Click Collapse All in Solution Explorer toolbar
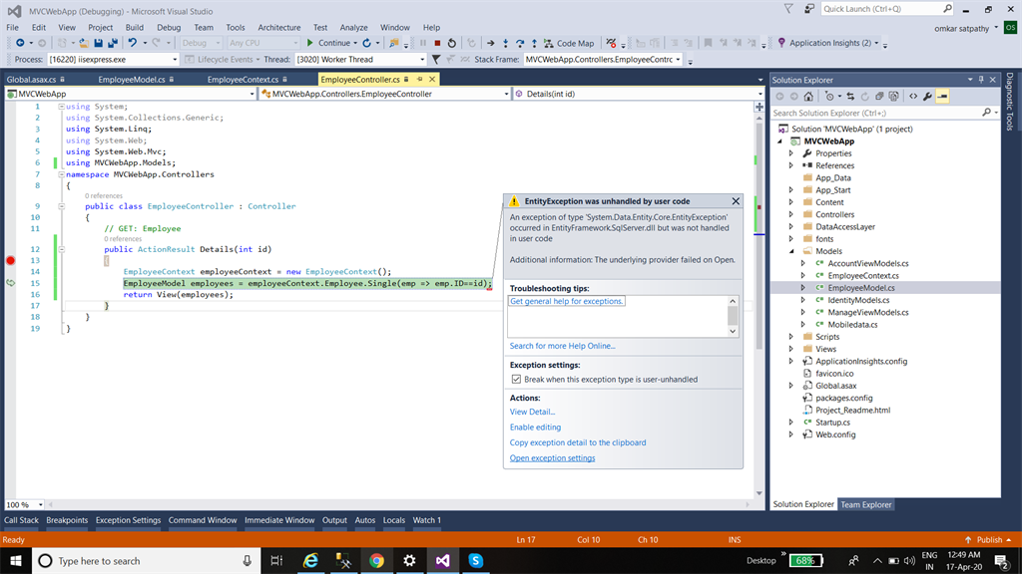The width and height of the screenshot is (1022, 574). 880,97
